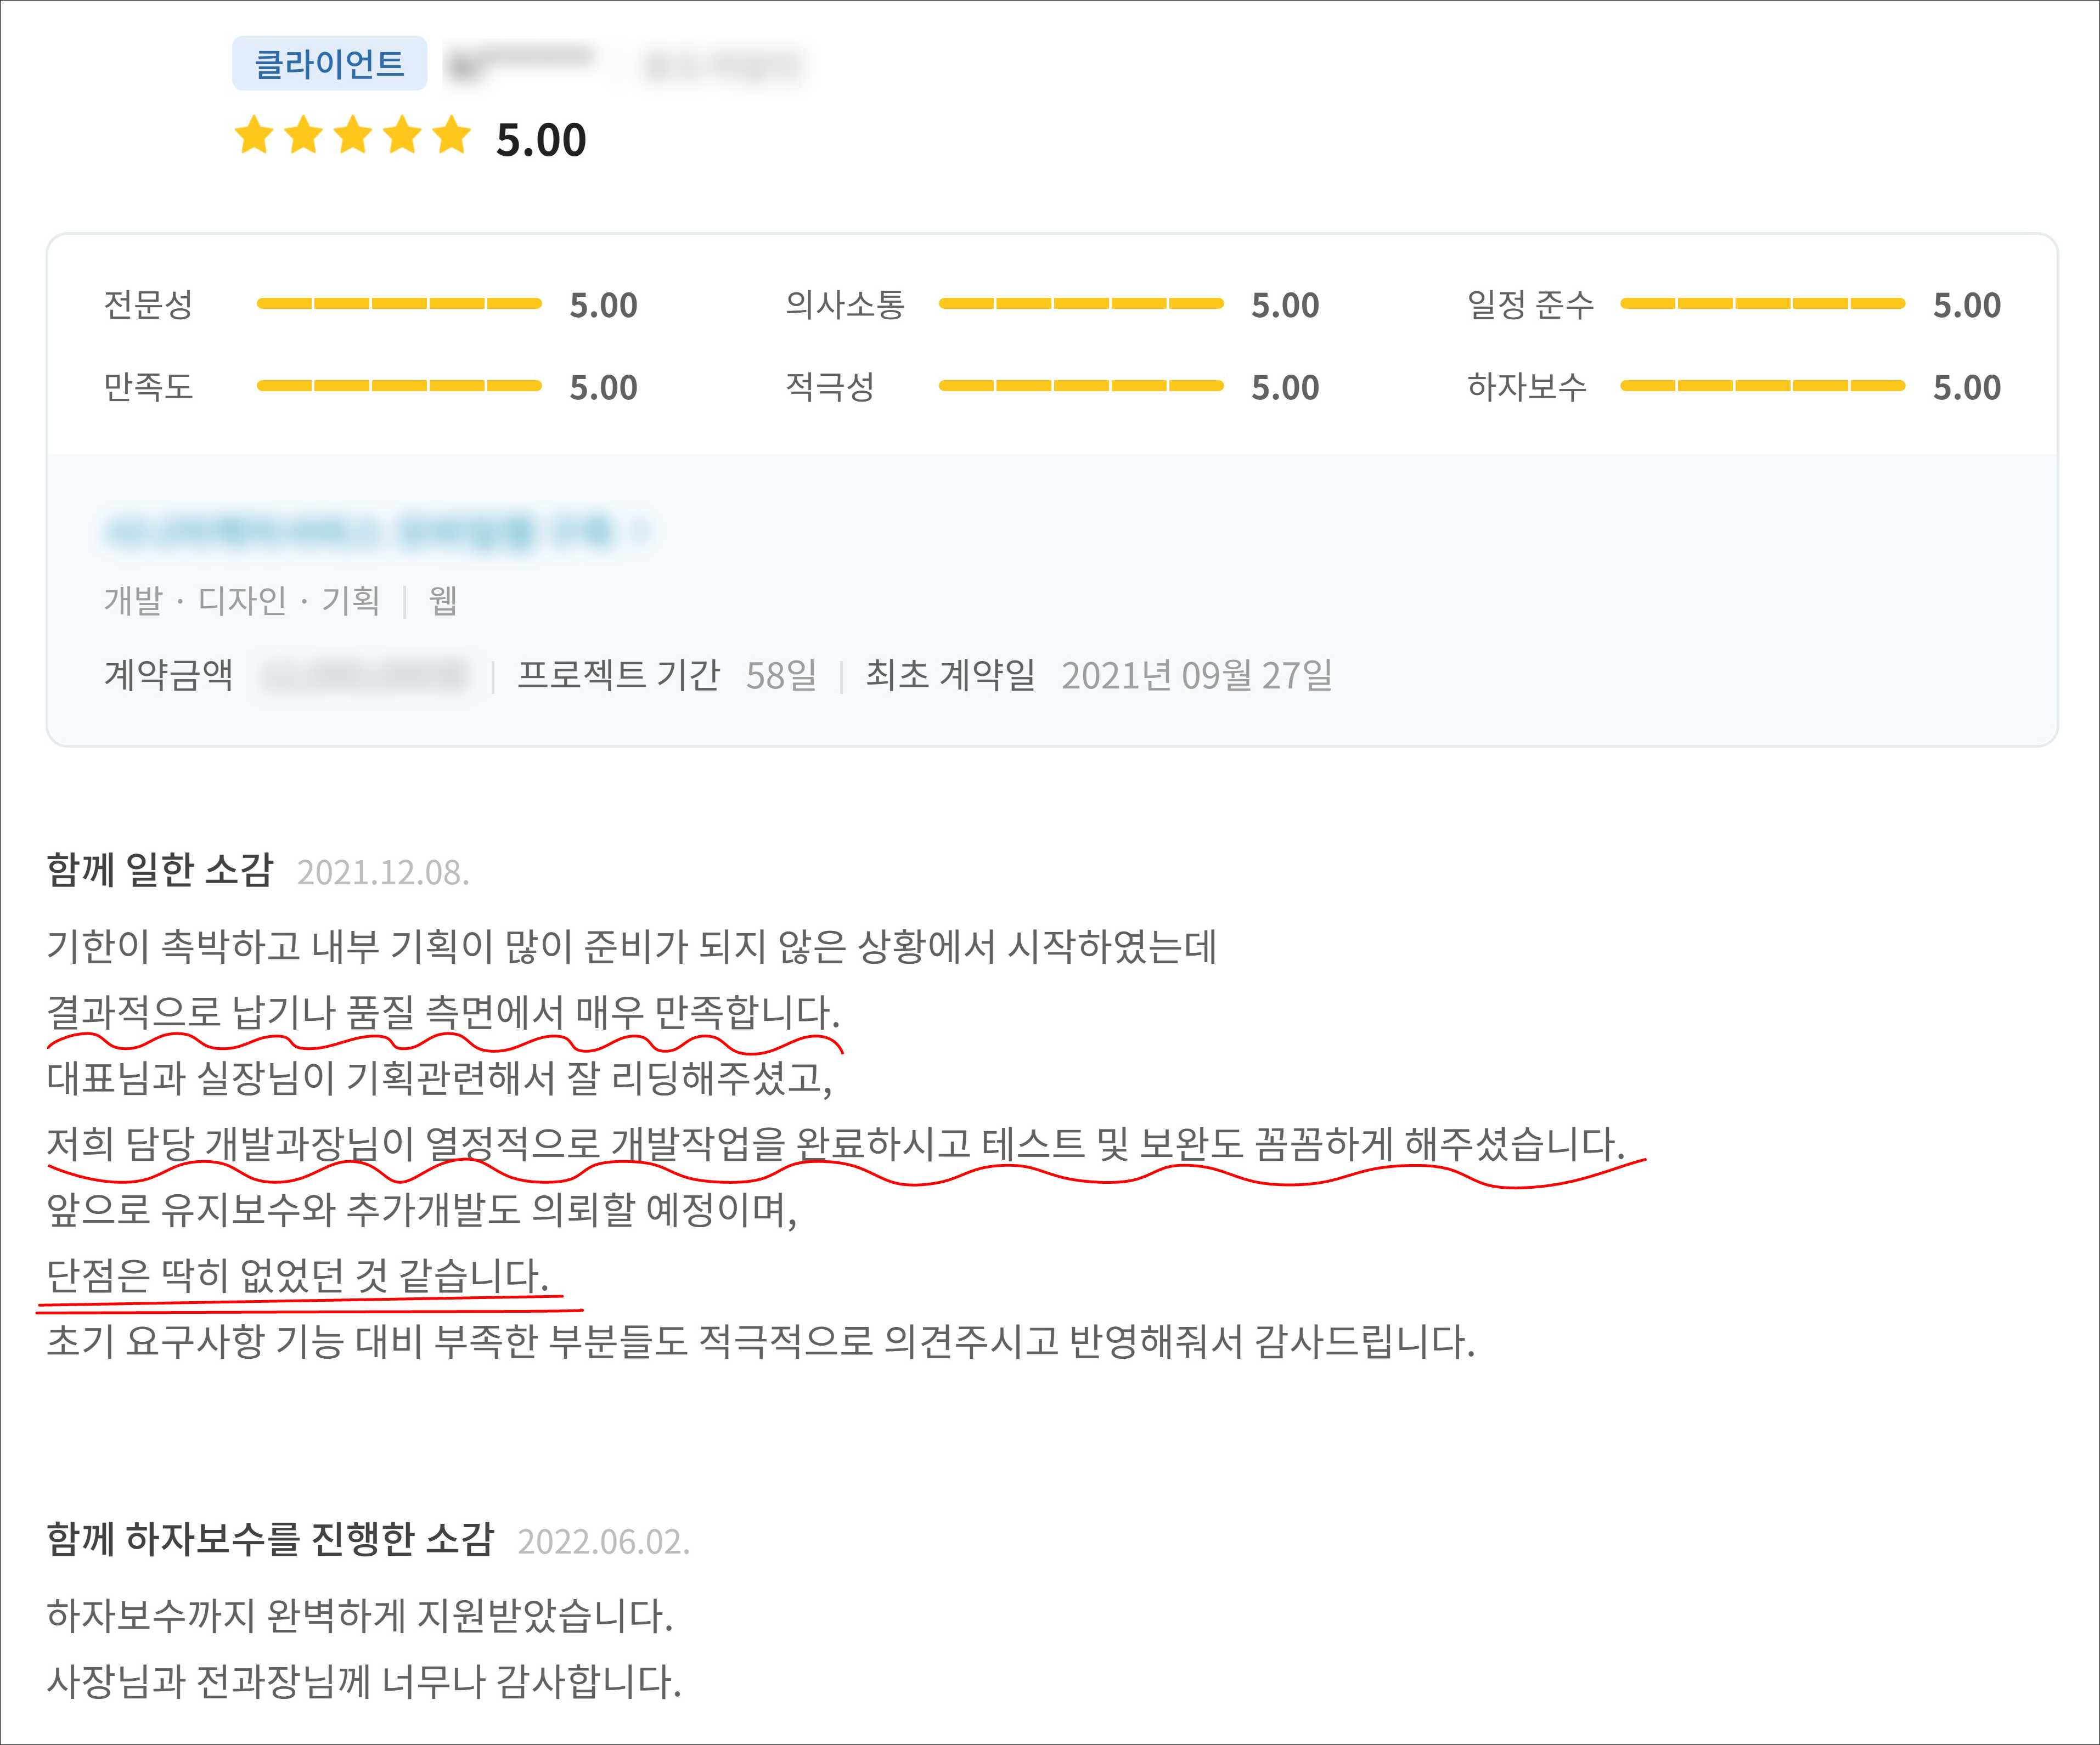Click the 일정 준수 rating bar
This screenshot has height=1745, width=2100.
coord(1762,304)
